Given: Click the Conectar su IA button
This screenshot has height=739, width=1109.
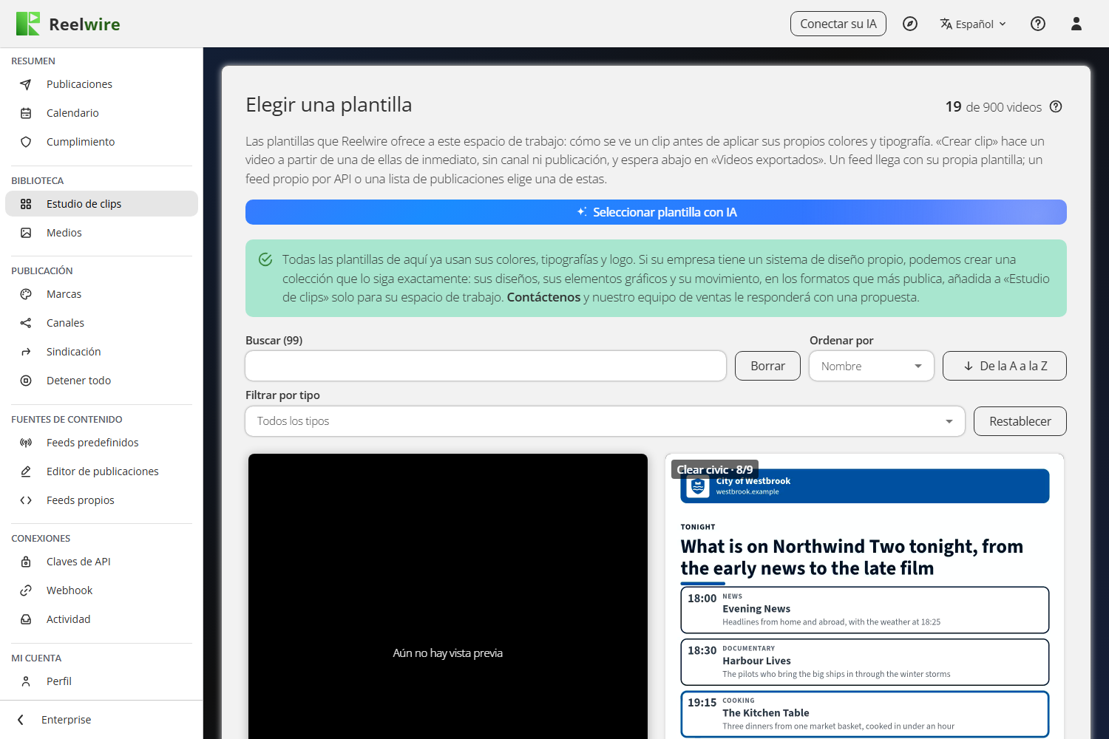Looking at the screenshot, I should coord(838,24).
